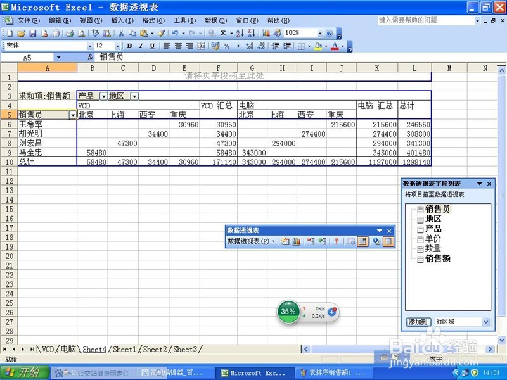This screenshot has height=380, width=507.
Task: Open the font color swatch dropdown
Action: [342, 46]
